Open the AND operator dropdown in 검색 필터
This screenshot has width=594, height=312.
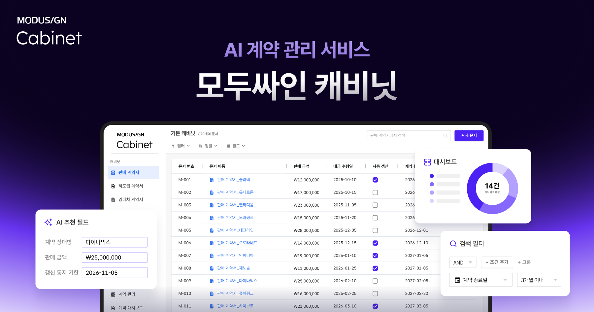click(463, 262)
